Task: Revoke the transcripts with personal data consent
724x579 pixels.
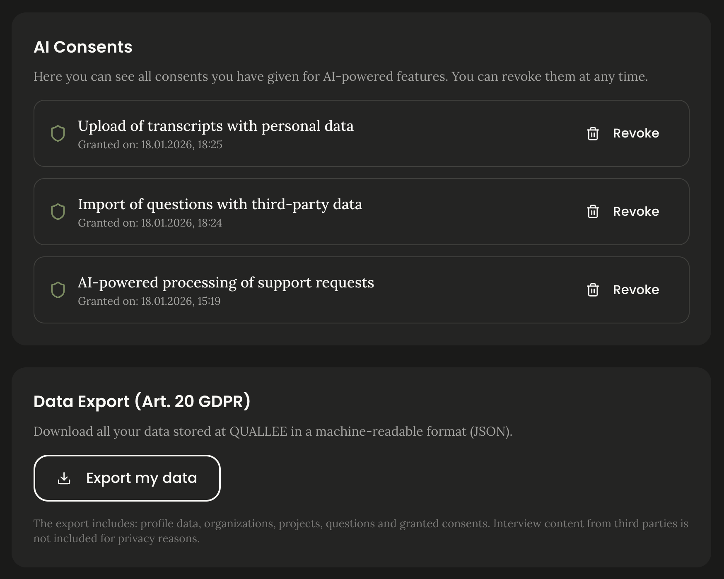Action: click(636, 133)
